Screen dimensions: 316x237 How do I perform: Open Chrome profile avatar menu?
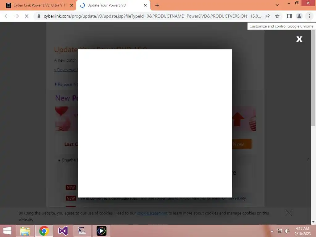pyautogui.click(x=299, y=16)
